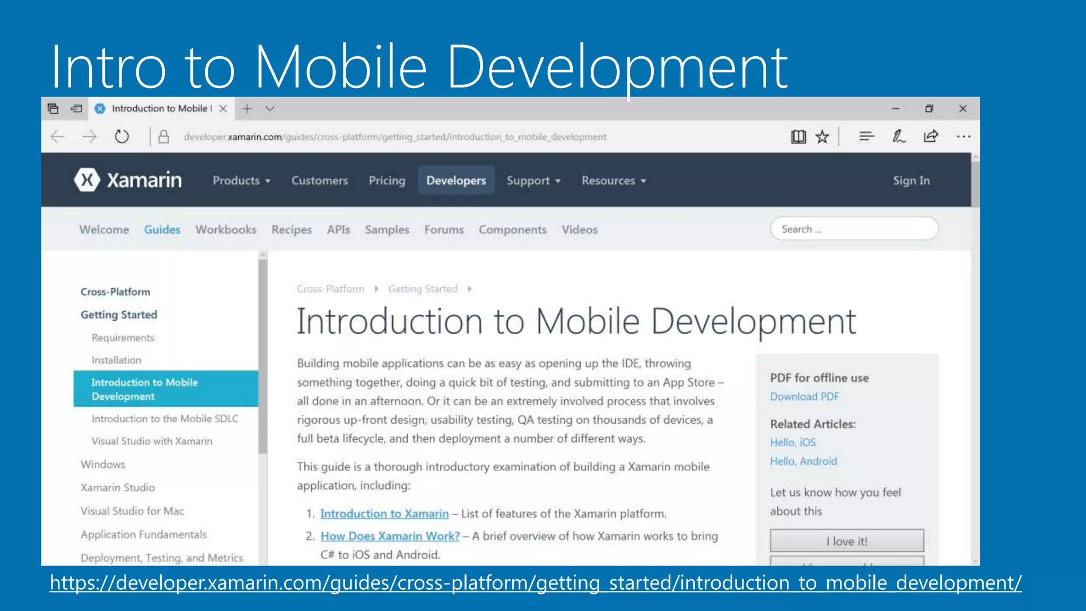
Task: Click the browser Forward arrow
Action: 90,137
